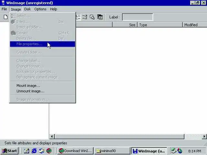This screenshot has width=207, height=155.
Task: Open the Start menu
Action: [x=9, y=151]
